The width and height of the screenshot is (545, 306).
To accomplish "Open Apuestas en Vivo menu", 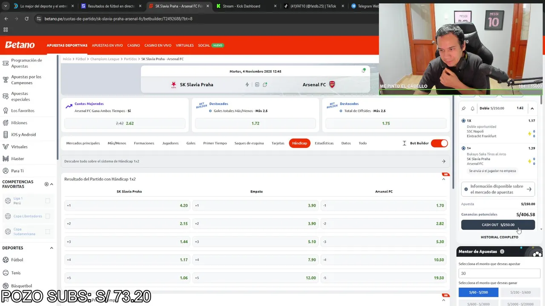I will [x=107, y=45].
